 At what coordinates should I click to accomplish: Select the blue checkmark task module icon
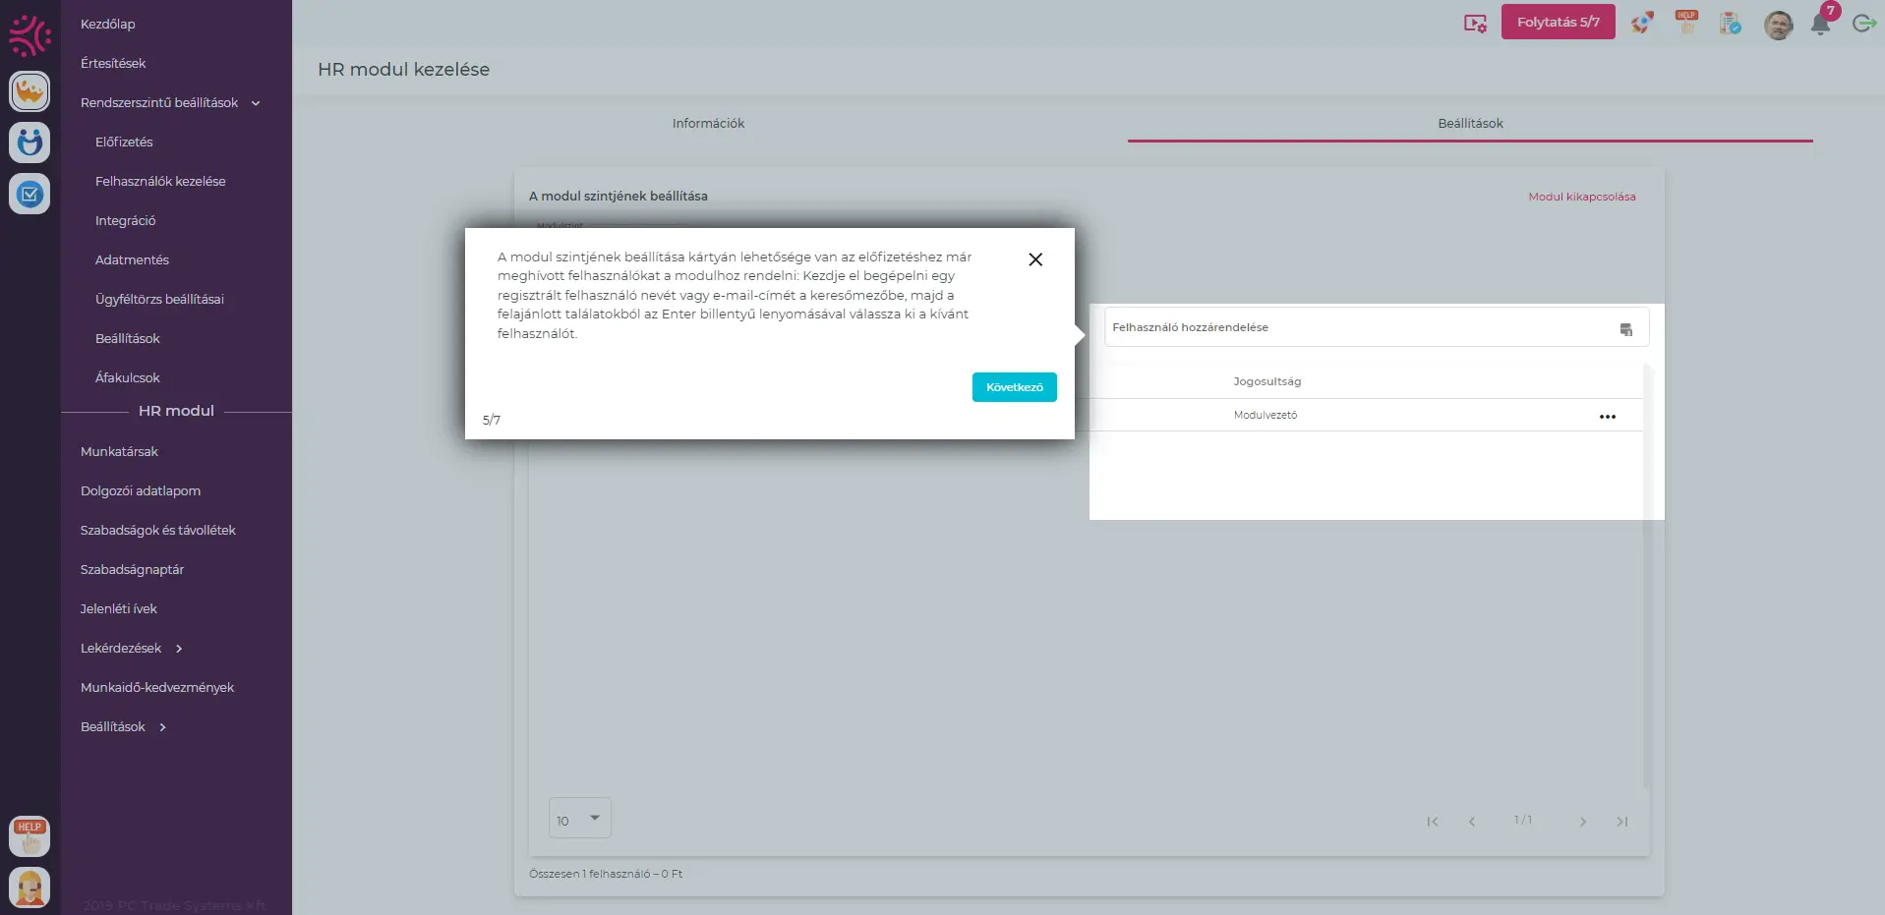(29, 194)
